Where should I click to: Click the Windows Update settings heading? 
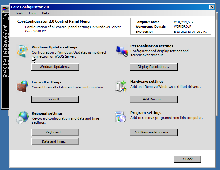coord(55,47)
